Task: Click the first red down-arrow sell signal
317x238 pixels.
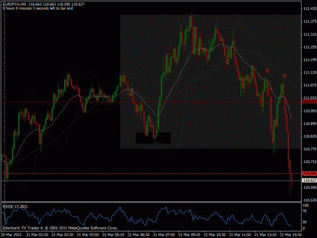Action: coord(267,71)
